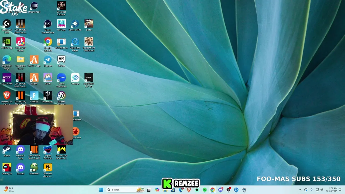Image resolution: width=345 pixels, height=194 pixels.
Task: Open the clock showing 2:00 AM
Action: pos(332,190)
